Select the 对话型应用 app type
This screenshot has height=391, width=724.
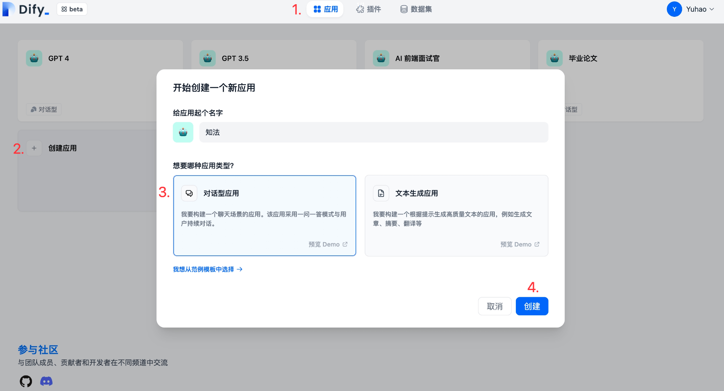click(x=264, y=216)
